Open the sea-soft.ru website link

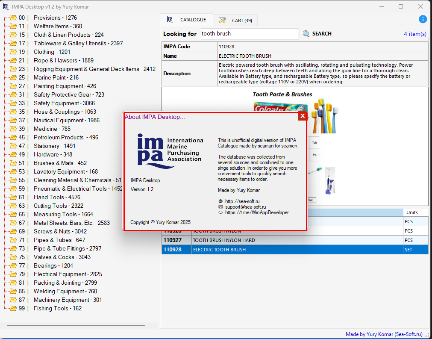coord(242,201)
